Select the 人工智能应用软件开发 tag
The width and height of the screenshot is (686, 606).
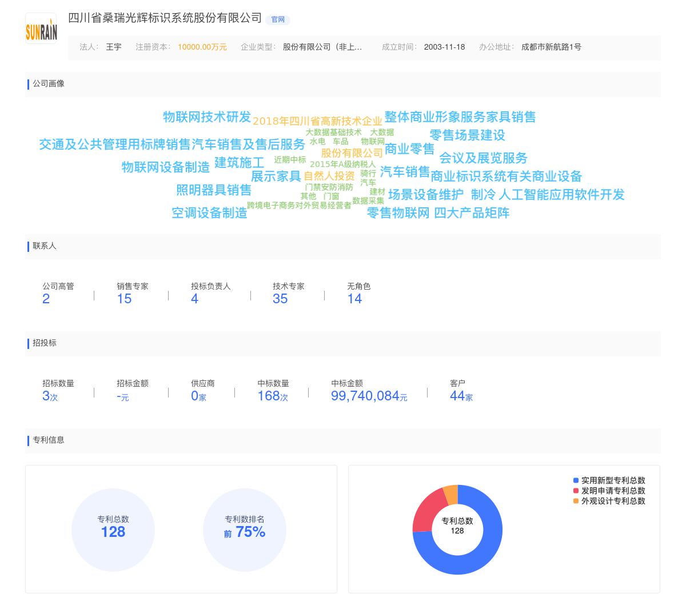[x=561, y=195]
